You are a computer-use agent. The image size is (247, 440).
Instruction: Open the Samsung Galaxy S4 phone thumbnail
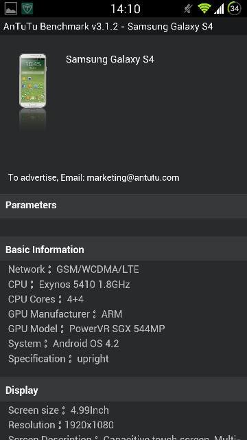click(x=32, y=81)
